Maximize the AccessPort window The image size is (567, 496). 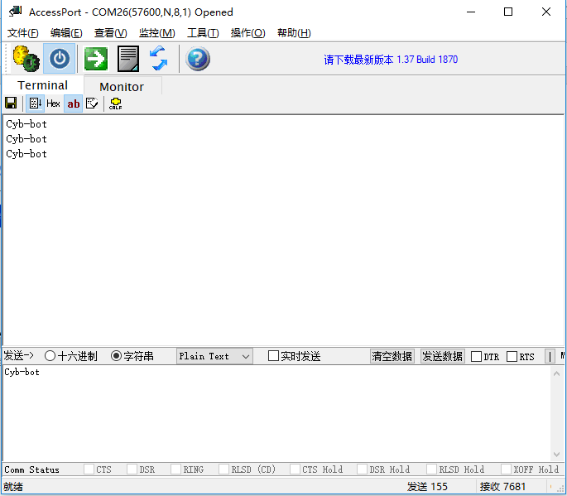click(508, 12)
